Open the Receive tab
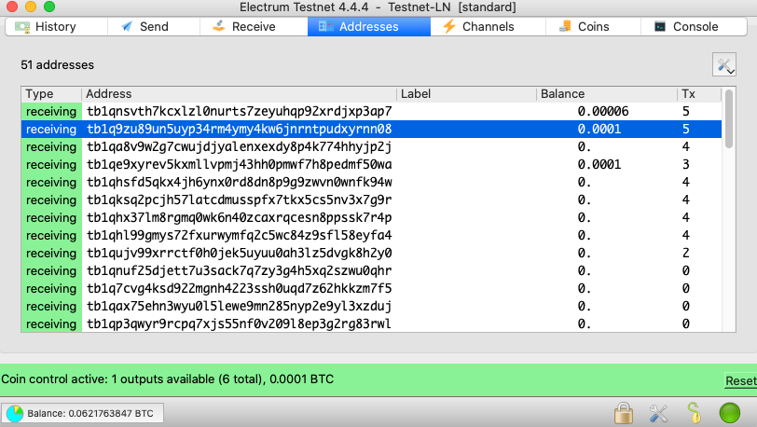Viewport: 757px width, 427px height. 254,26
